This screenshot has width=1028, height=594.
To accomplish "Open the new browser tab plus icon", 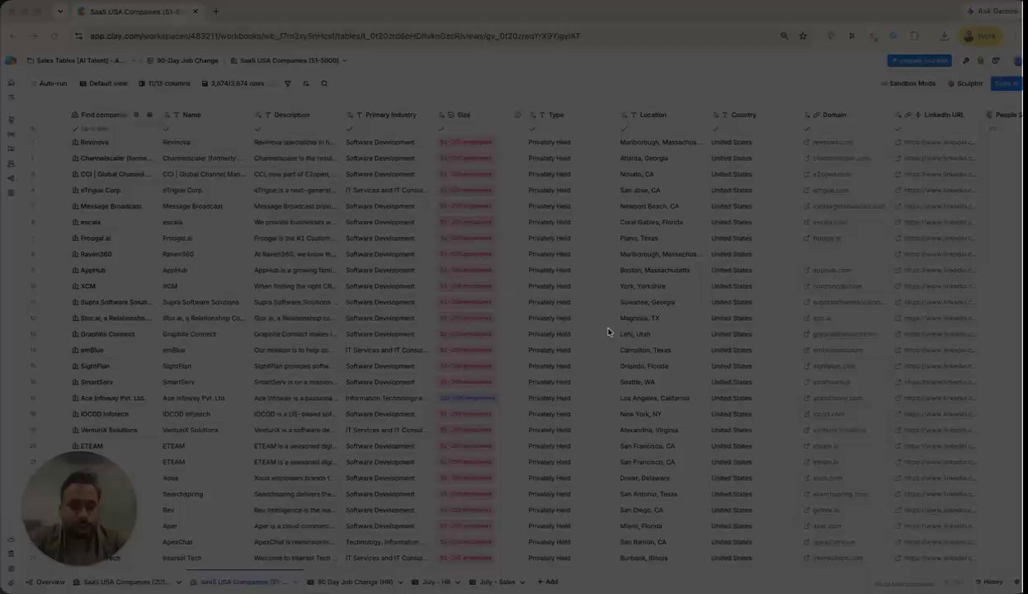I will click(x=216, y=12).
